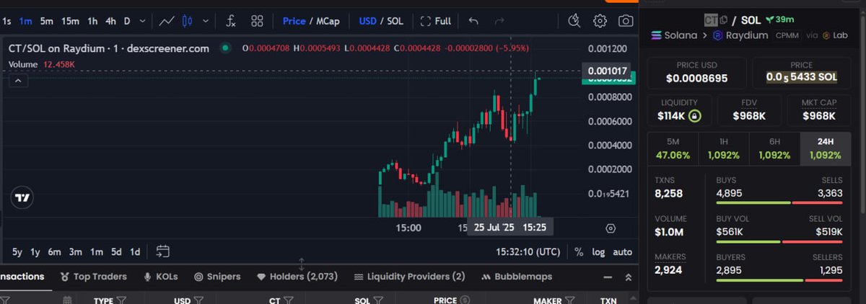Set the date range to 5d
The image size is (866, 304).
pyautogui.click(x=116, y=251)
